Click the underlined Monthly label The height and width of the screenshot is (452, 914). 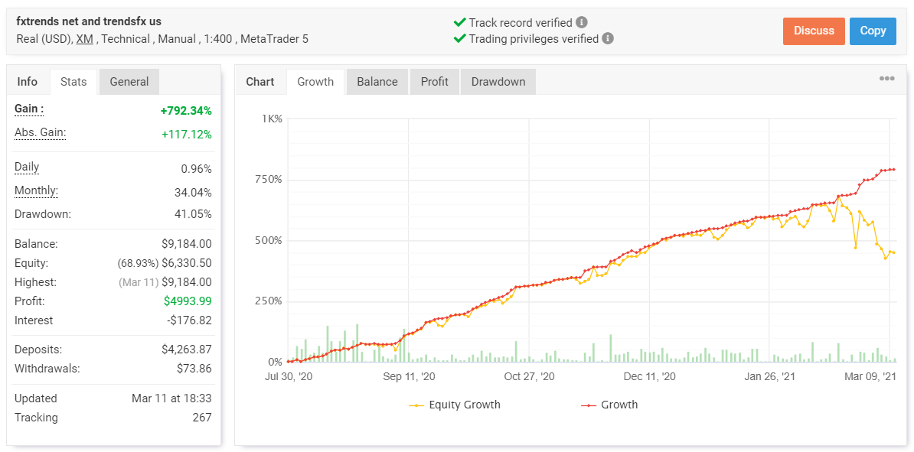[x=36, y=191]
